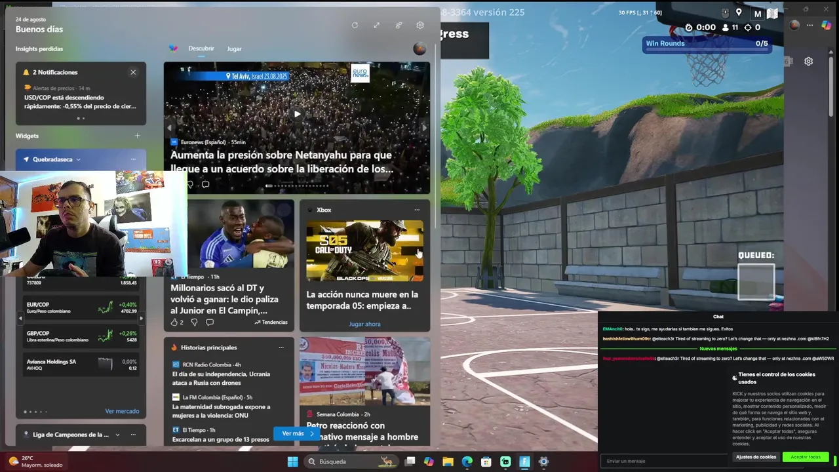Open the Edge browser profile avatar
Image resolution: width=839 pixels, height=472 pixels.
pyautogui.click(x=794, y=25)
